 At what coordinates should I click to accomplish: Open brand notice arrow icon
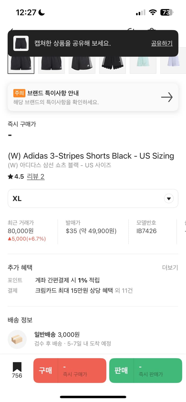point(167,97)
